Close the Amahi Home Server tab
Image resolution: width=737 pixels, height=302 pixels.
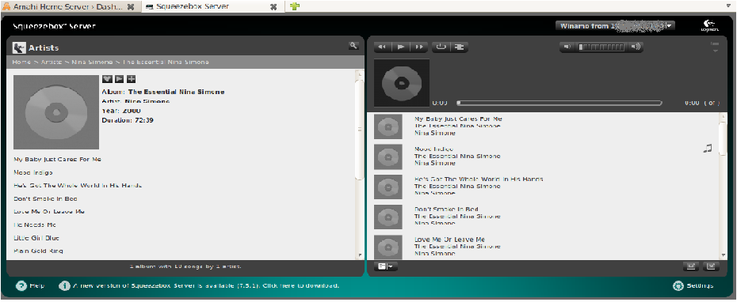coord(131,7)
